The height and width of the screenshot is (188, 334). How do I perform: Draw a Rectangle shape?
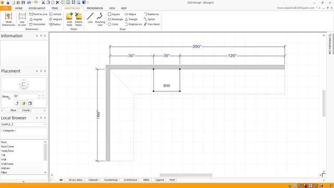tap(115, 19)
